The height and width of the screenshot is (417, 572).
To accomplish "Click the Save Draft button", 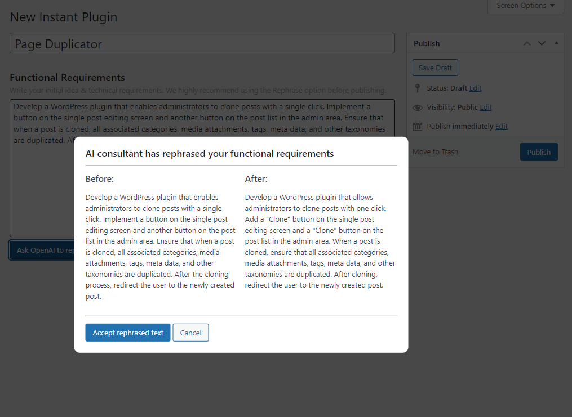I will pyautogui.click(x=434, y=67).
